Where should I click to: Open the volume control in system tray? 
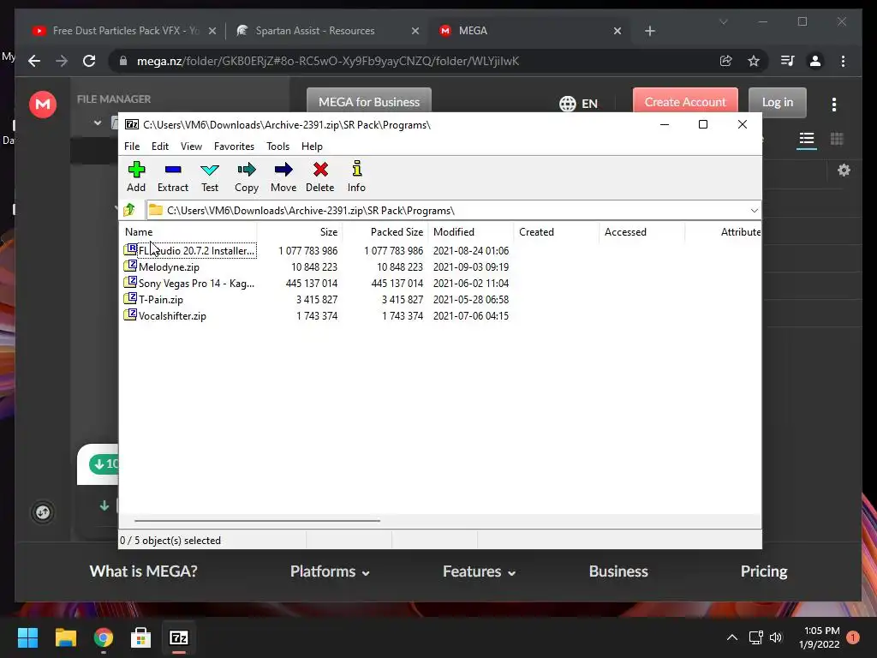776,637
